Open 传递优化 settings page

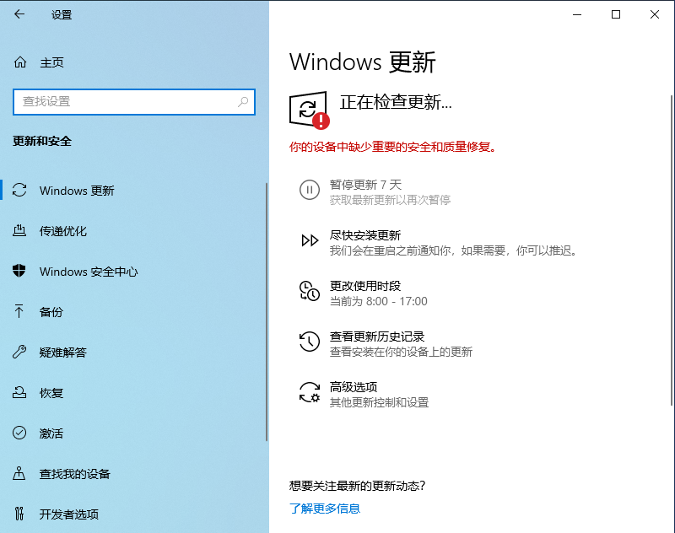click(x=133, y=230)
